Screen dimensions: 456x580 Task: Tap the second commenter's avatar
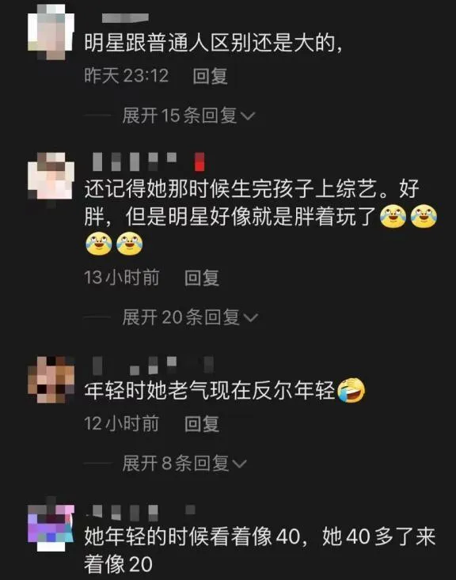coord(51,176)
